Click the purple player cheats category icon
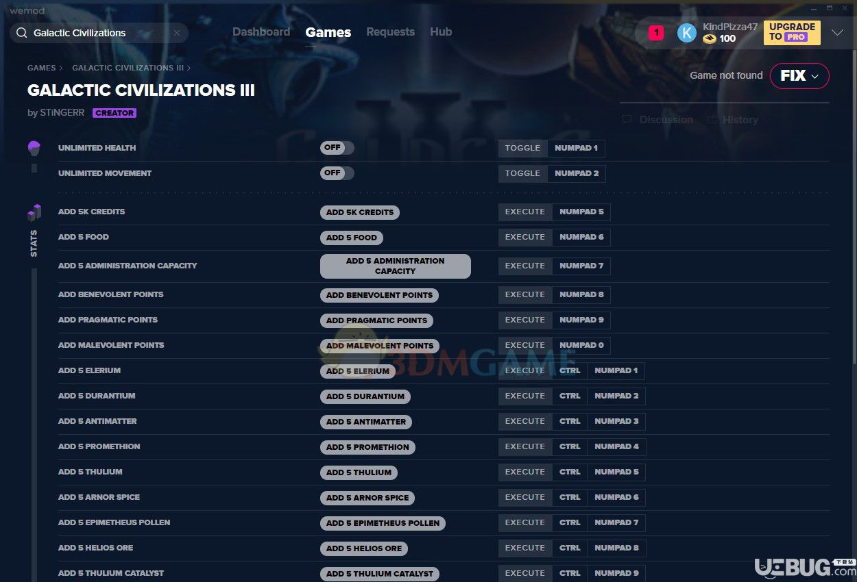The width and height of the screenshot is (857, 582). pos(34,148)
